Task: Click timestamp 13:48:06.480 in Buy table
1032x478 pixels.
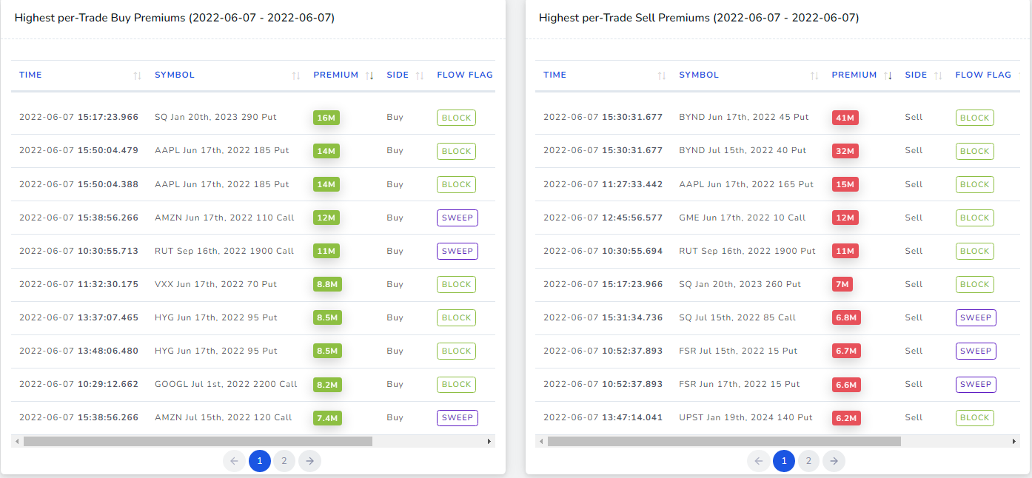Action: 108,351
